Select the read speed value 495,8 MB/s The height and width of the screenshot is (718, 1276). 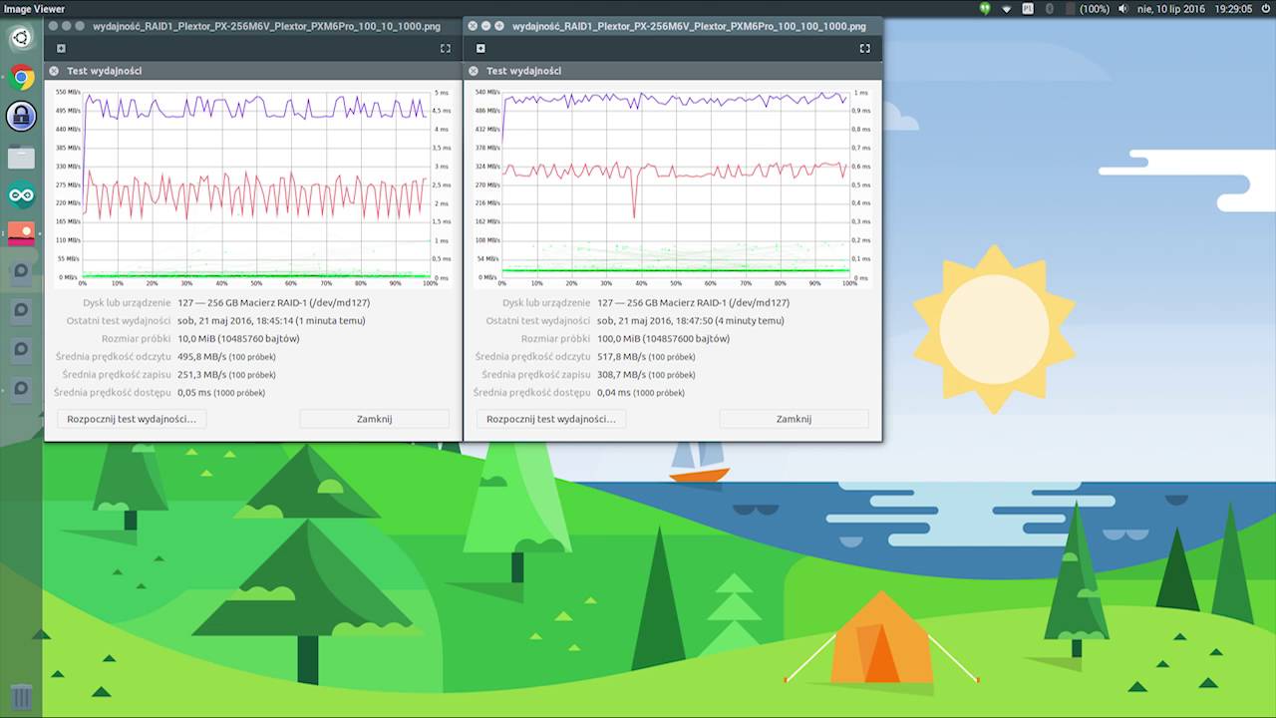pyautogui.click(x=202, y=356)
